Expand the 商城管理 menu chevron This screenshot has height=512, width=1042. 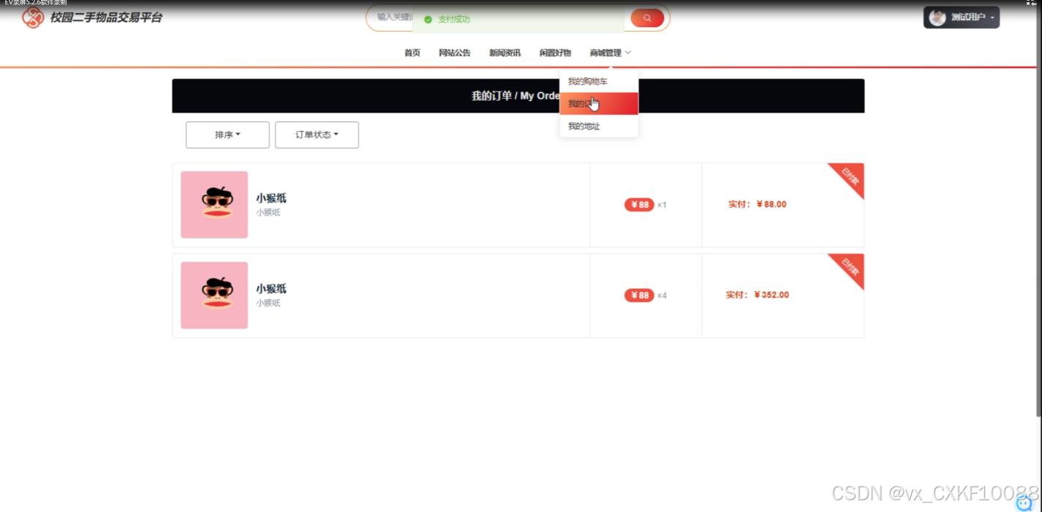(628, 53)
